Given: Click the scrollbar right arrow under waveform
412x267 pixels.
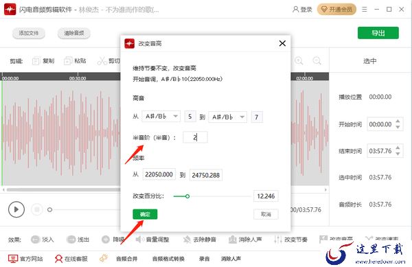Looking at the screenshot, I should coord(325,189).
